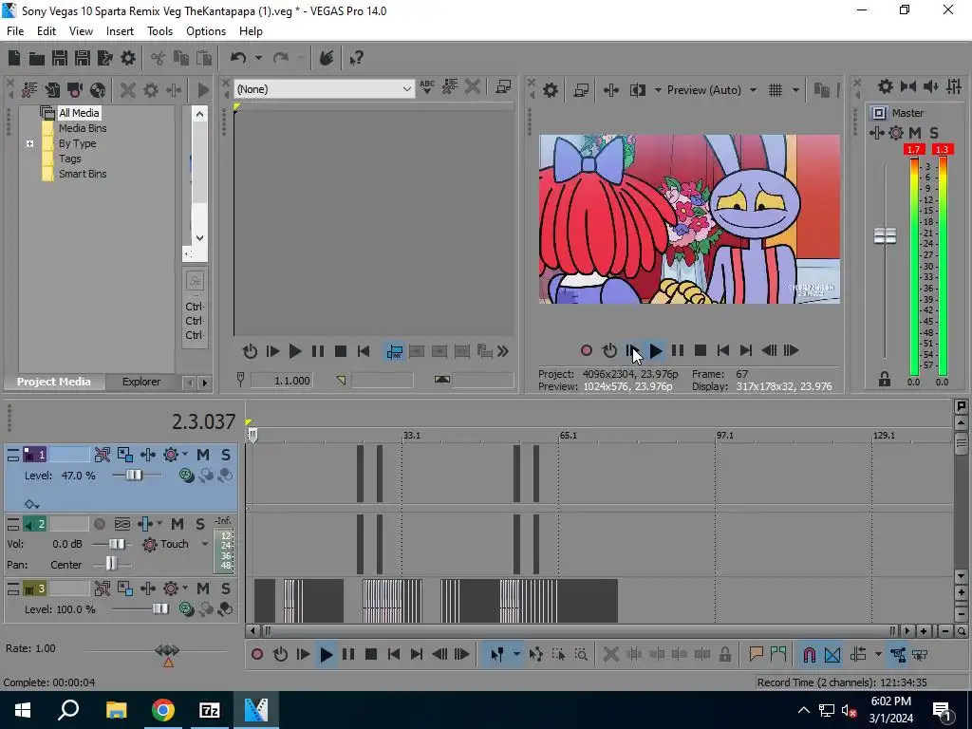Toggle preview overlays grid icon
The width and height of the screenshot is (972, 729).
pos(776,90)
